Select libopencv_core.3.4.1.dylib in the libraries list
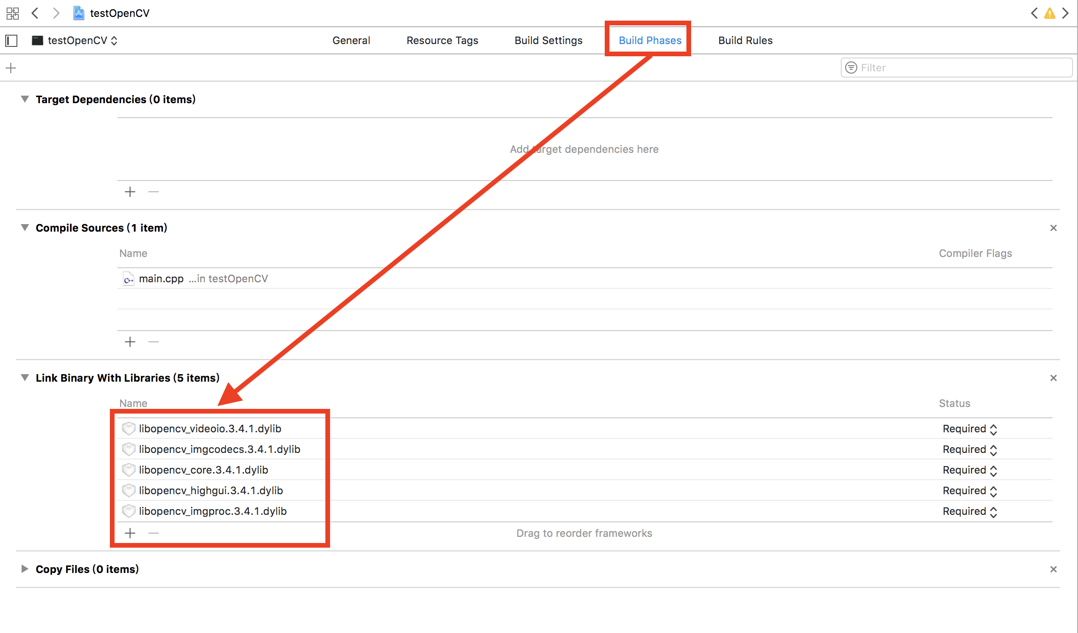This screenshot has height=633, width=1078. 204,470
